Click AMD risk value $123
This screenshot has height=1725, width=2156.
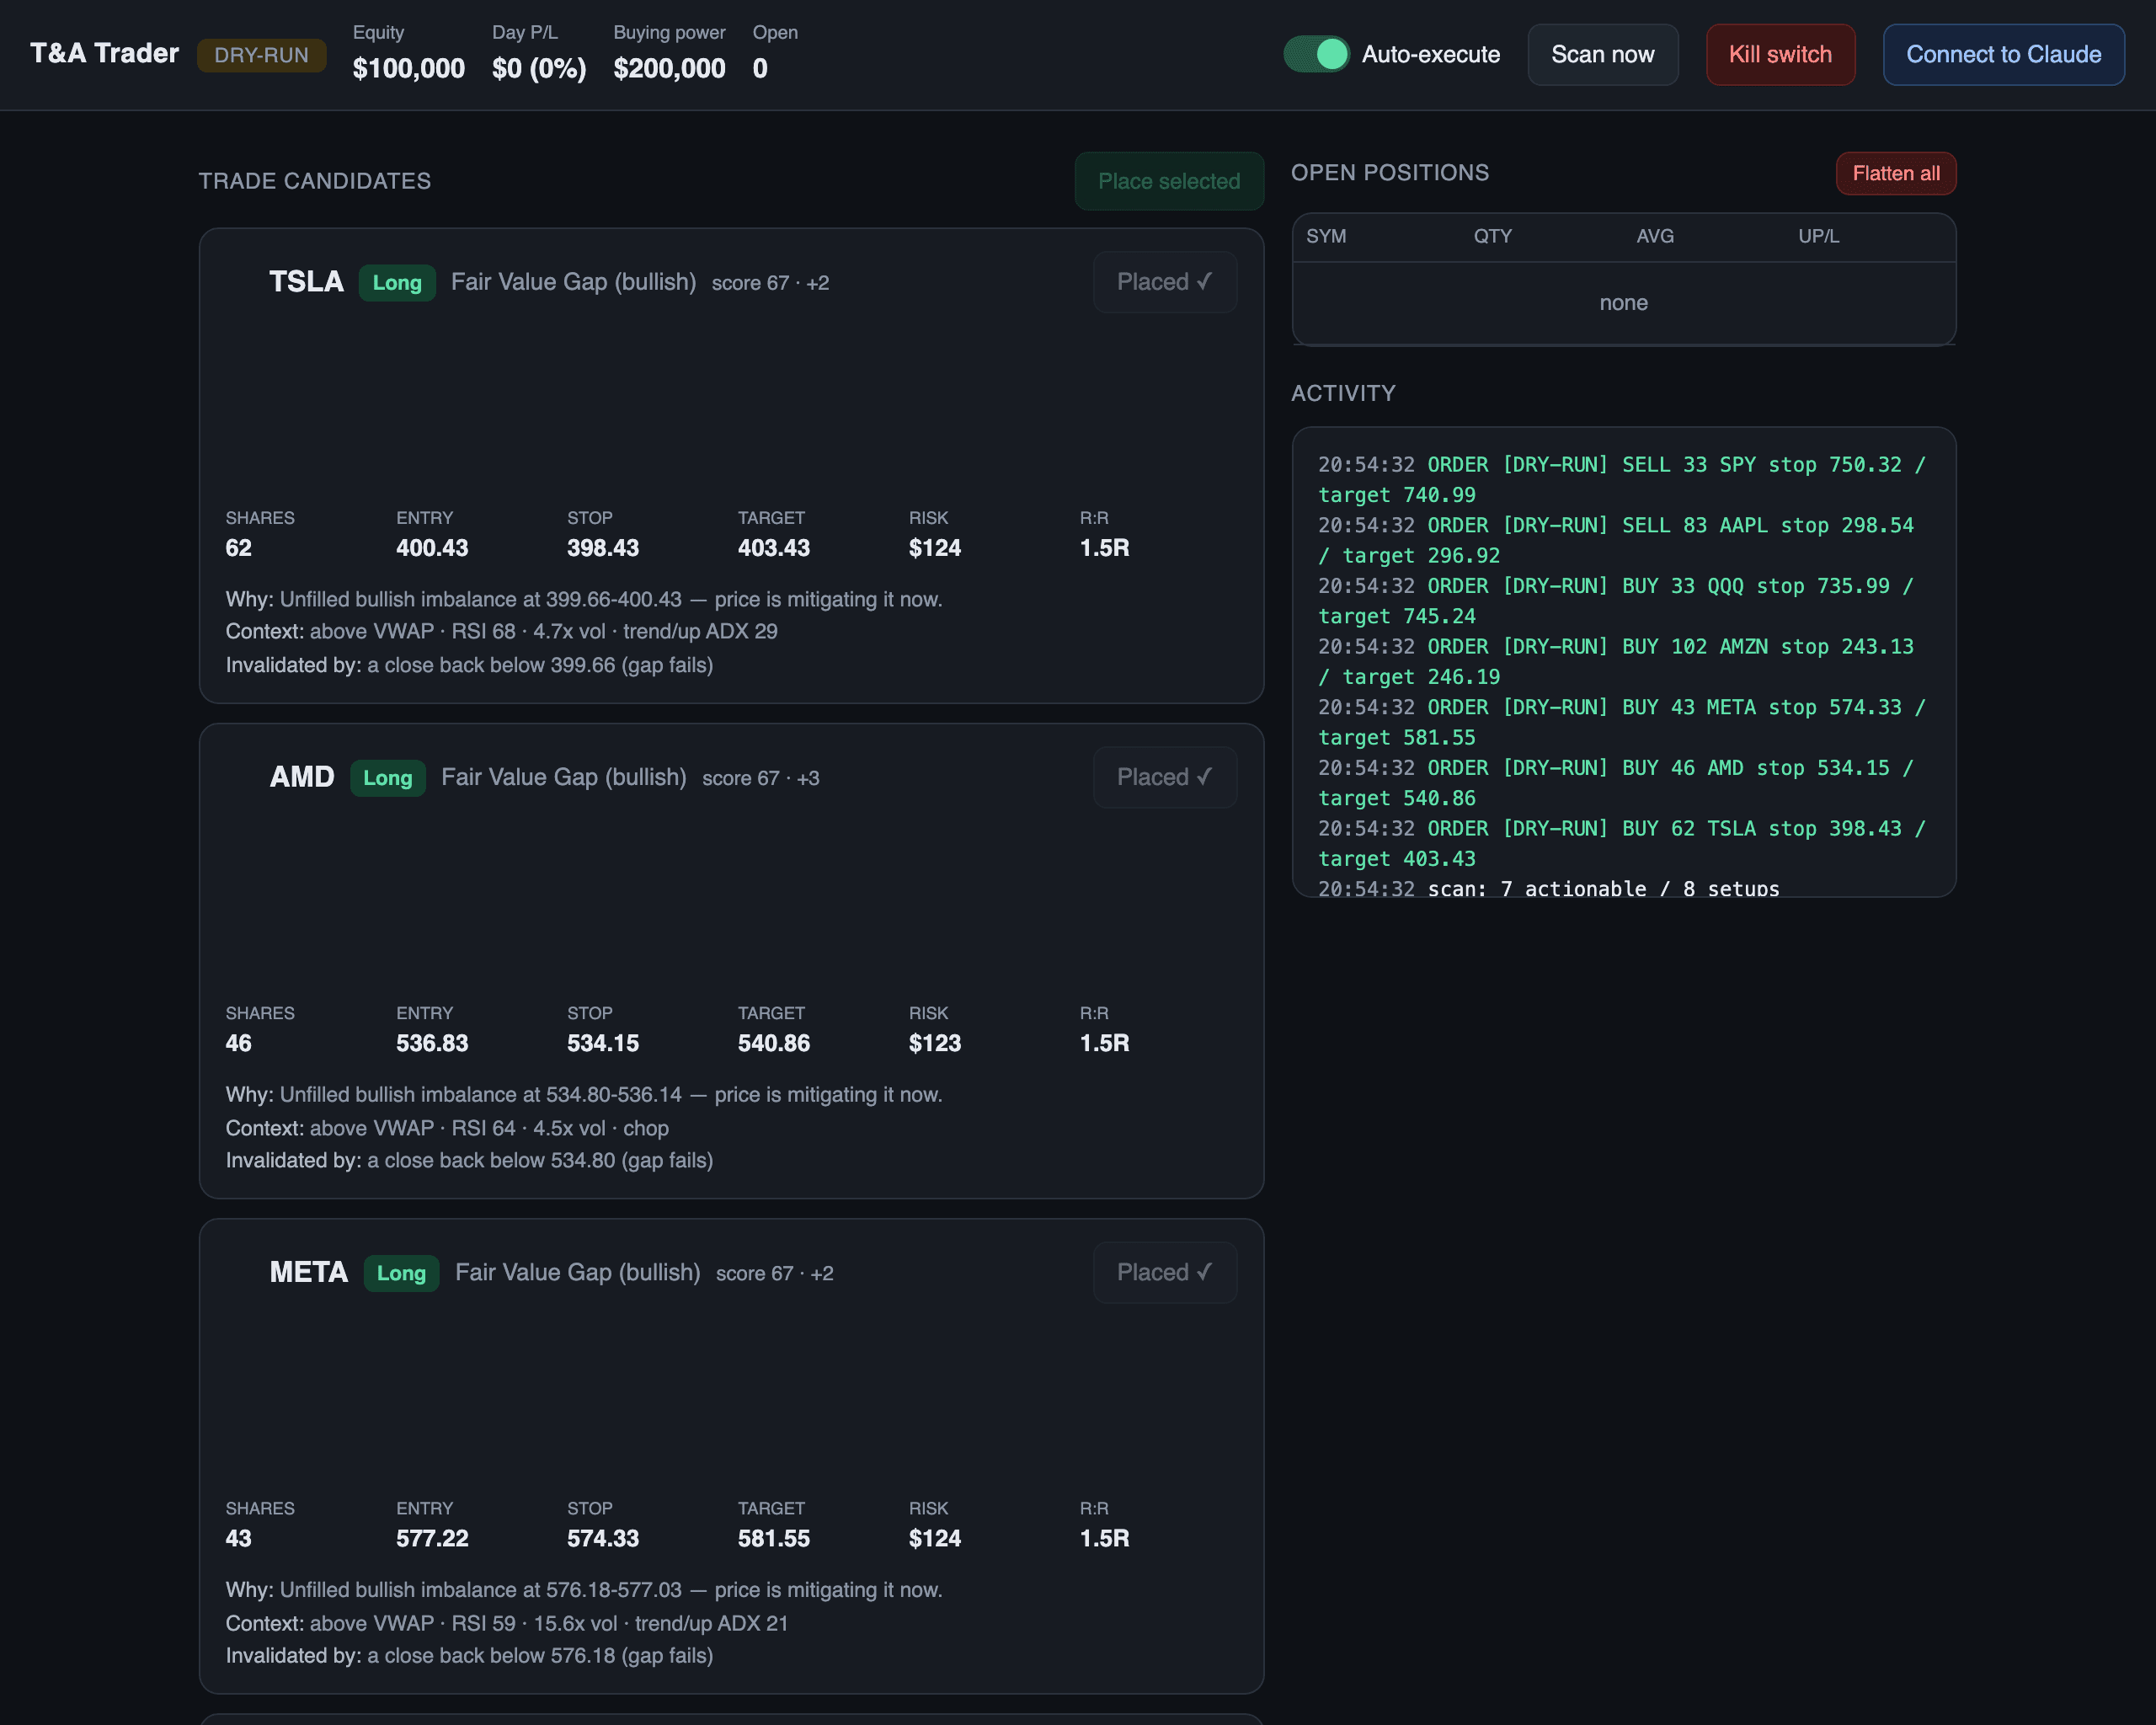pyautogui.click(x=935, y=1043)
